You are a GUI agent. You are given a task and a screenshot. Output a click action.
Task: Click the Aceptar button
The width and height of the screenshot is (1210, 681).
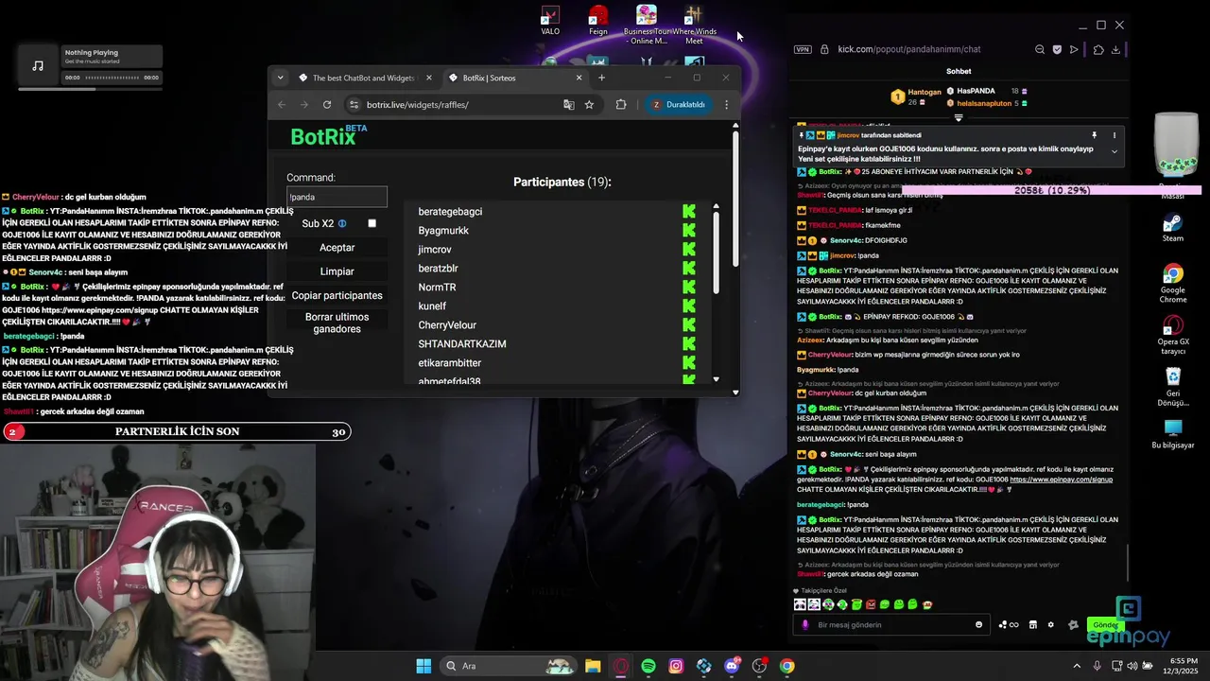[x=337, y=248]
